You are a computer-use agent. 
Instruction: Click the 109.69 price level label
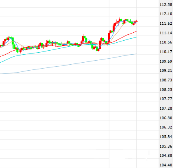pos(166,61)
